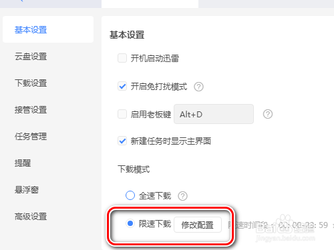Open 悬浮窗 settings page
Image resolution: width=334 pixels, height=250 pixels.
coord(27,190)
